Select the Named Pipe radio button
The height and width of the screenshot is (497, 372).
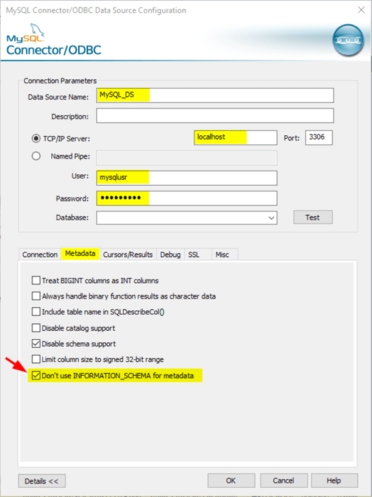point(36,156)
